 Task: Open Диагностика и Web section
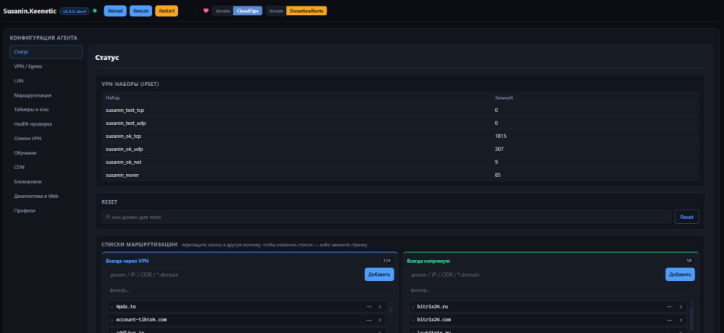[x=46, y=196]
